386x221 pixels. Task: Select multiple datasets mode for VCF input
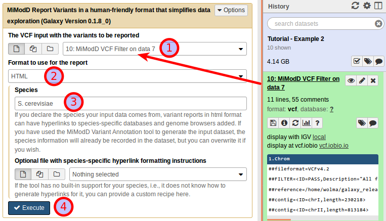pyautogui.click(x=33, y=49)
